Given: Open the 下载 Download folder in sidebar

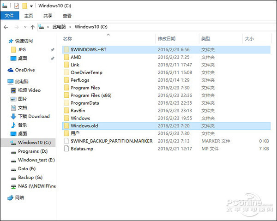Looking at the screenshot, I should click(x=33, y=116).
